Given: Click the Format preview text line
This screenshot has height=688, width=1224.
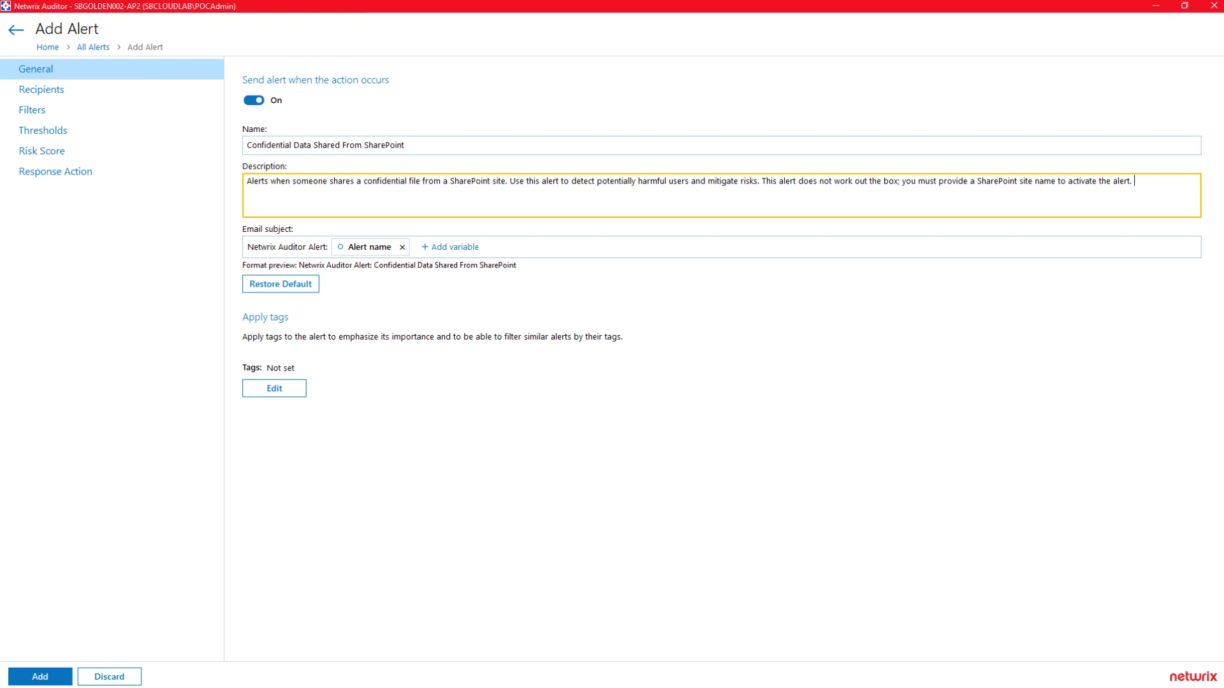Looking at the screenshot, I should click(x=379, y=265).
